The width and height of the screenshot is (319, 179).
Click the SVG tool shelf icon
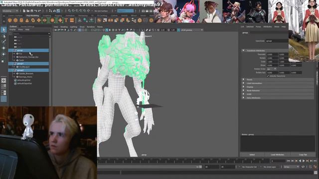click(72, 20)
